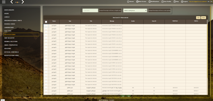Switch language to EN

click(211, 2)
